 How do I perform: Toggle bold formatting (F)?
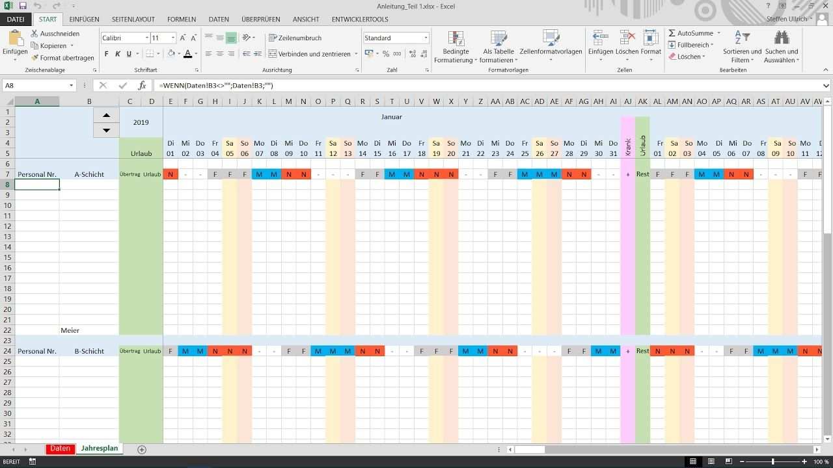click(107, 54)
